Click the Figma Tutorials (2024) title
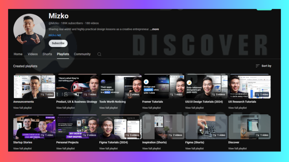Viewport: 289px width, 162px height. pos(113,142)
